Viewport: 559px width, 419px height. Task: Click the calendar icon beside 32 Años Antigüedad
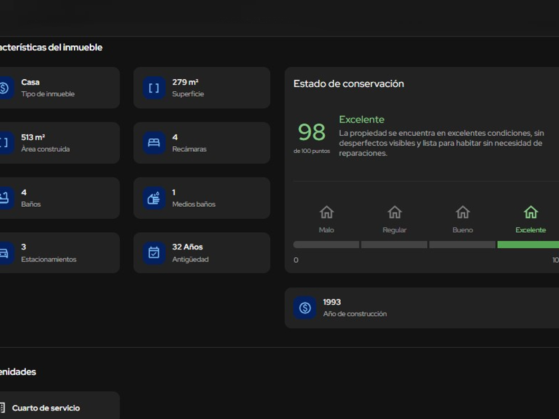click(x=154, y=253)
